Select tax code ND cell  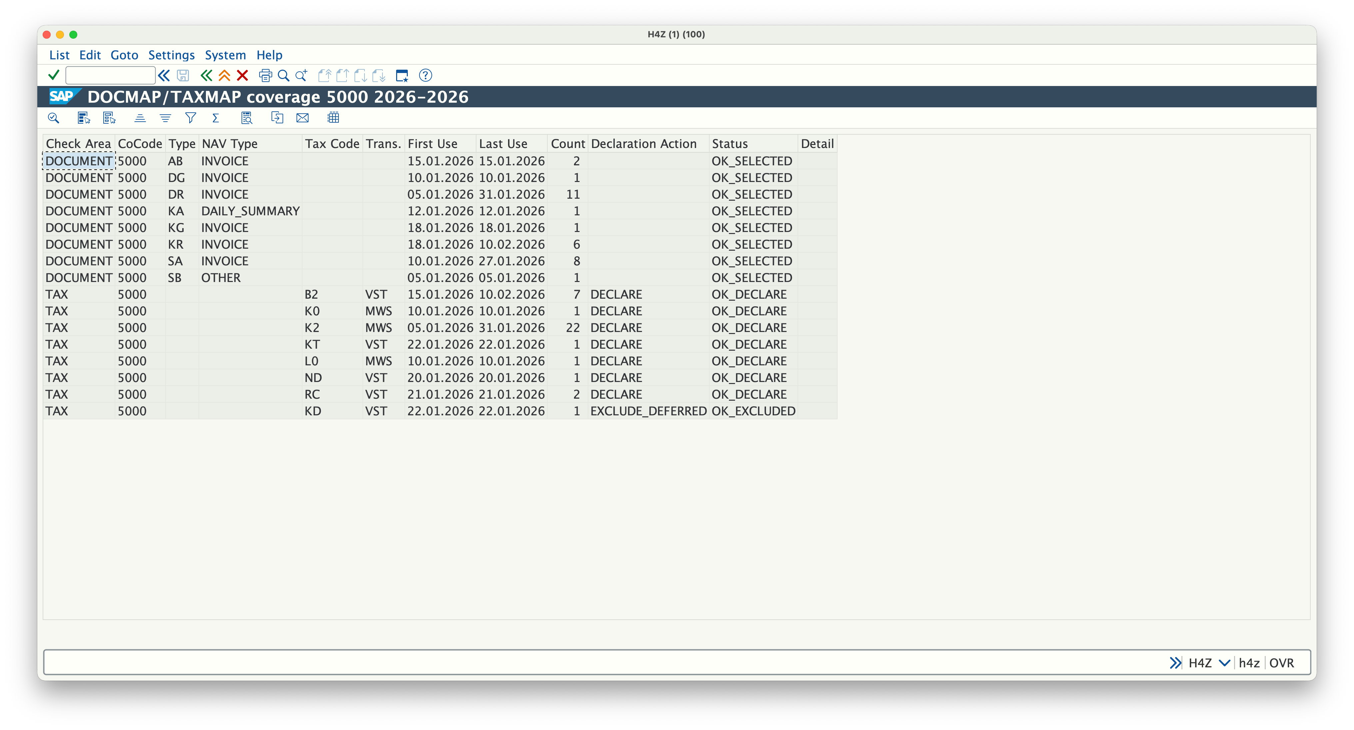click(x=332, y=378)
